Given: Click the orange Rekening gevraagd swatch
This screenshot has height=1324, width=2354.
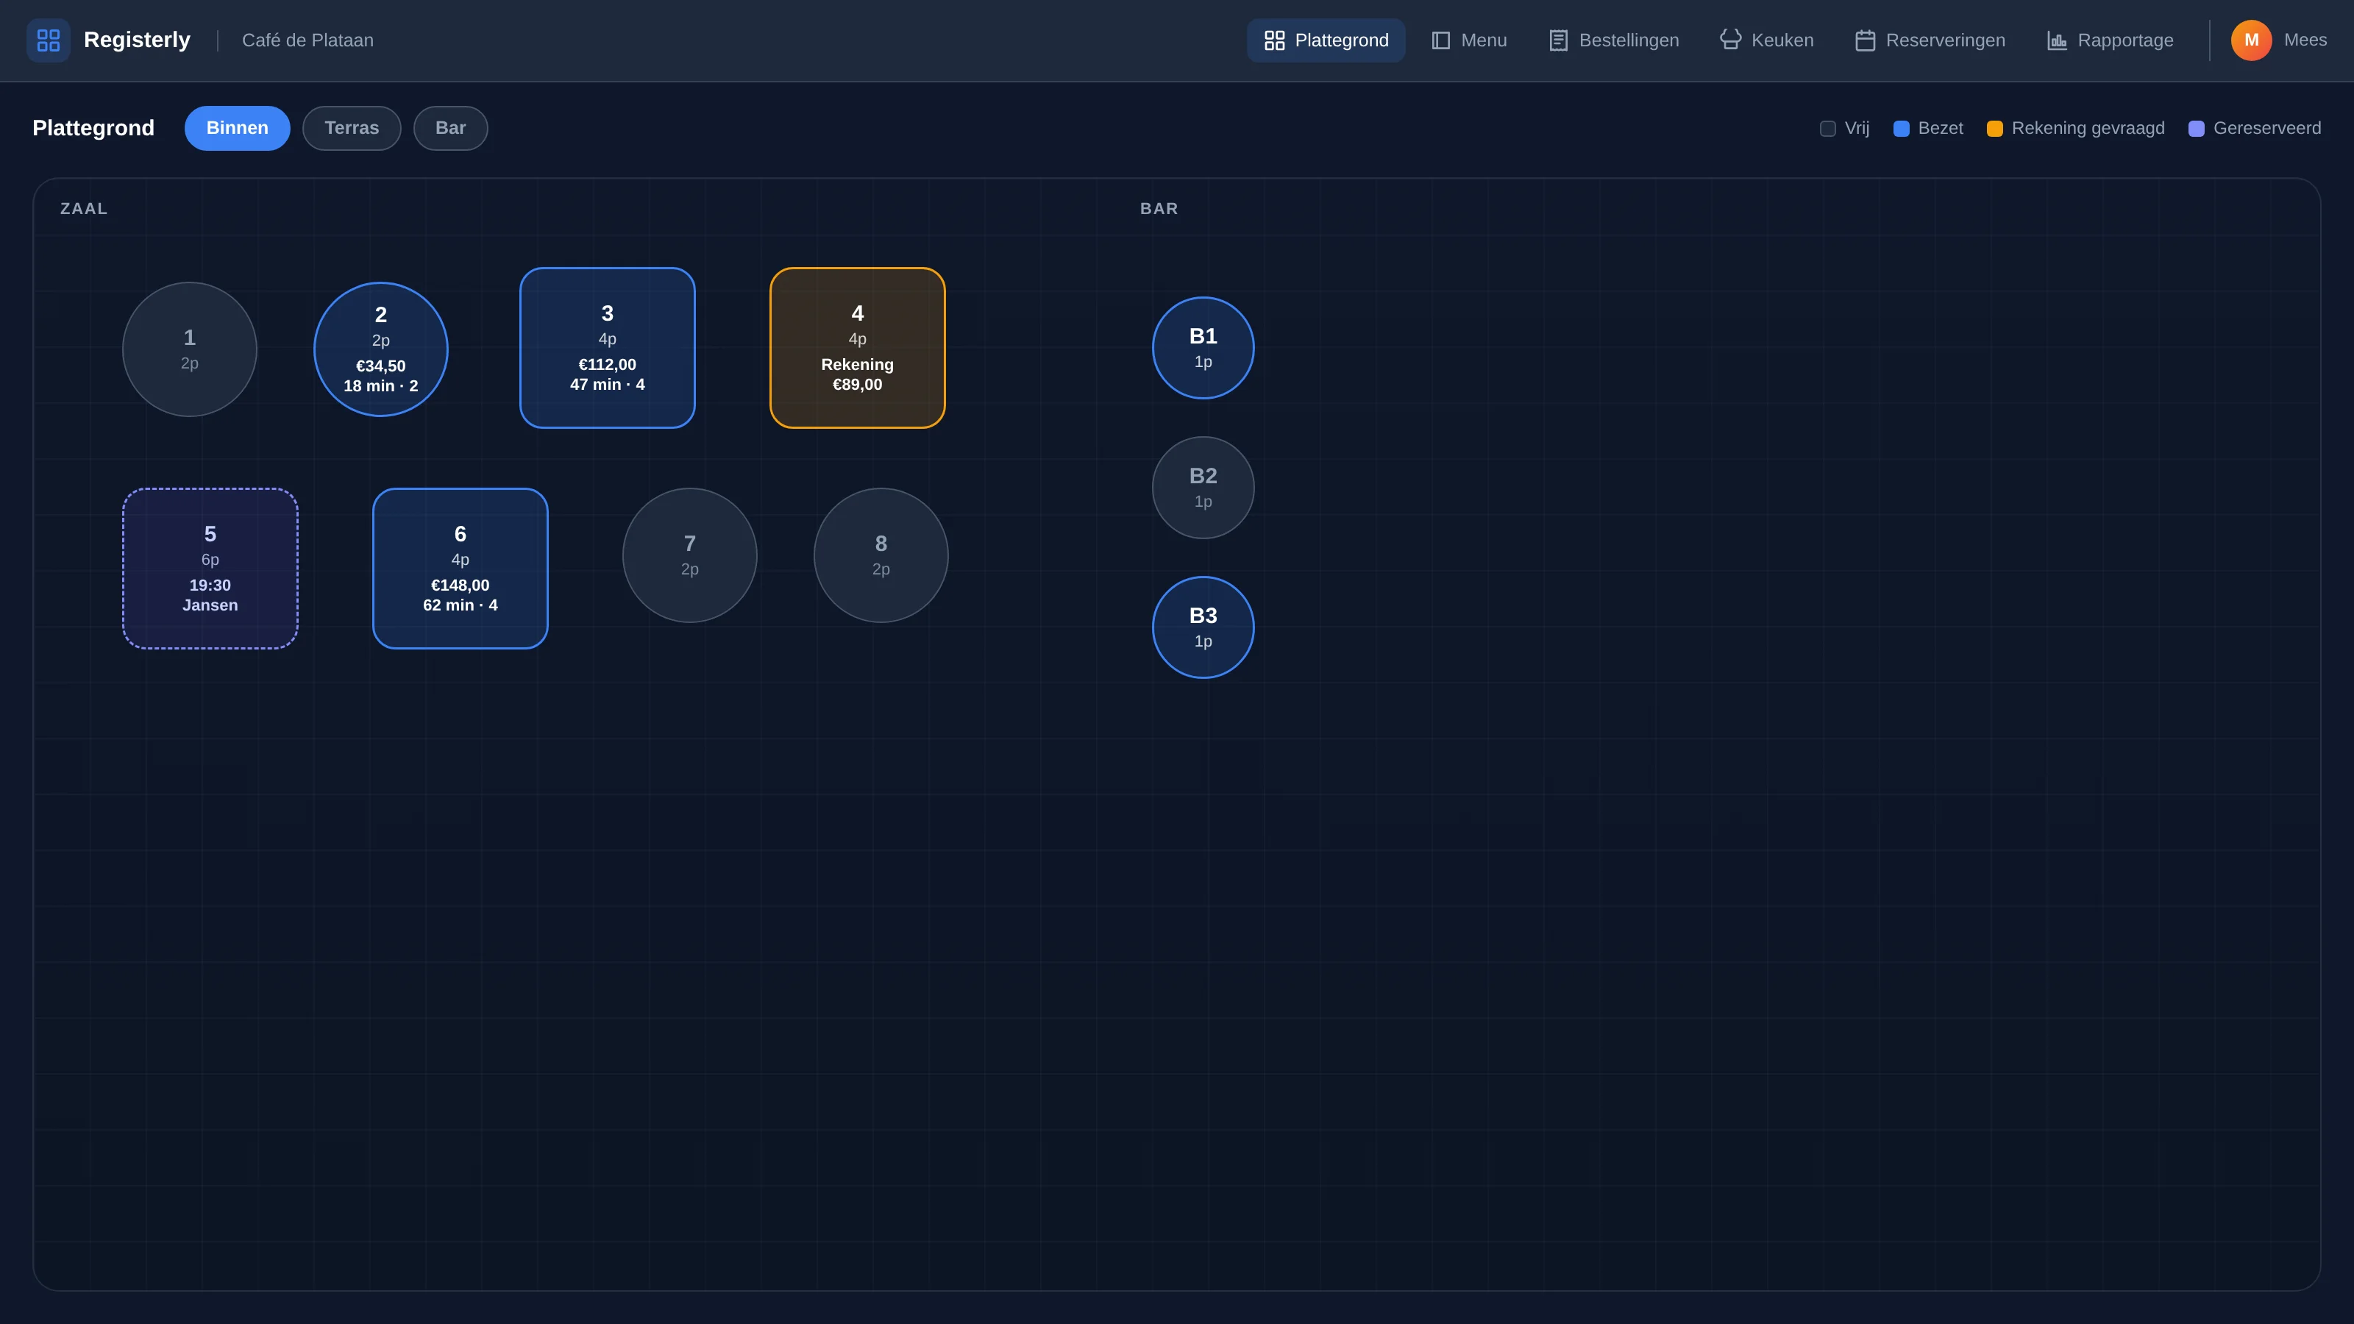Looking at the screenshot, I should coord(1995,129).
